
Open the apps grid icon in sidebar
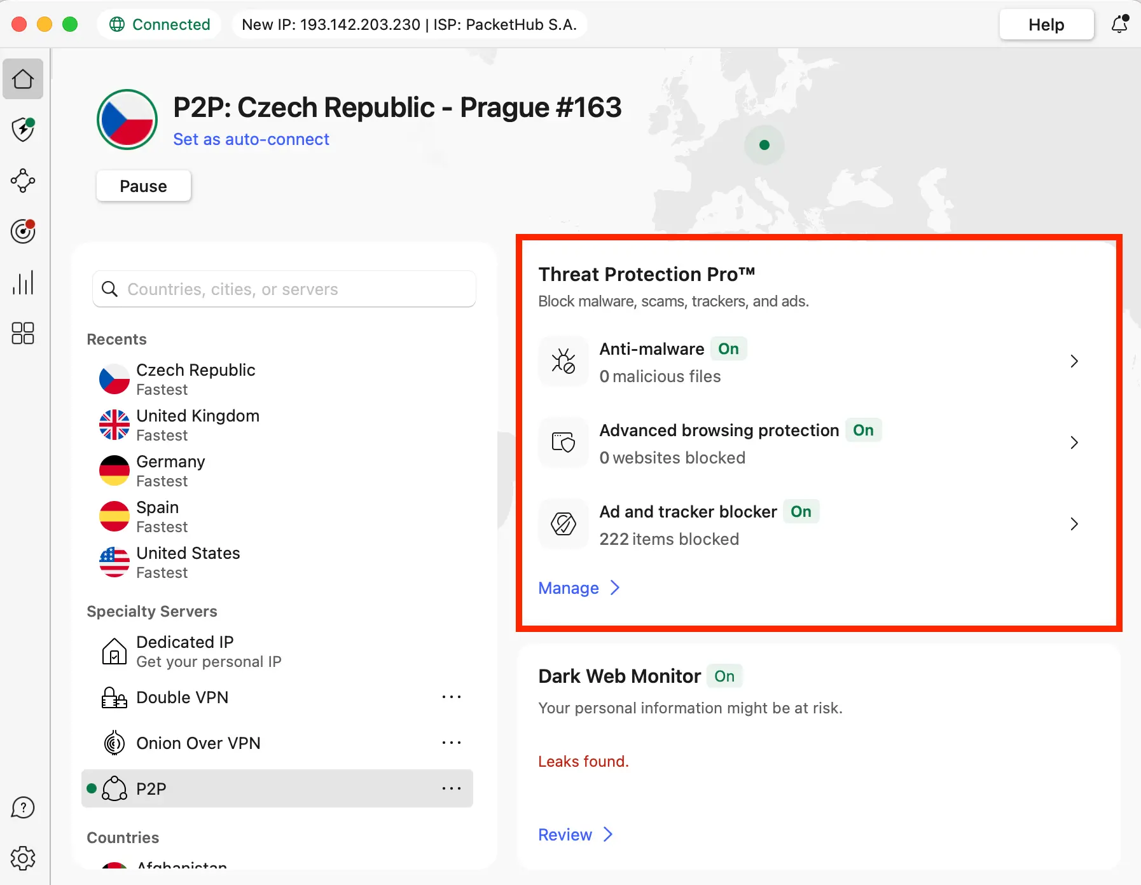point(23,333)
